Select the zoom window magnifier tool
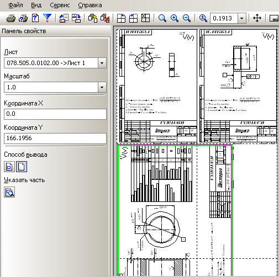The image size is (279, 277). 162,18
